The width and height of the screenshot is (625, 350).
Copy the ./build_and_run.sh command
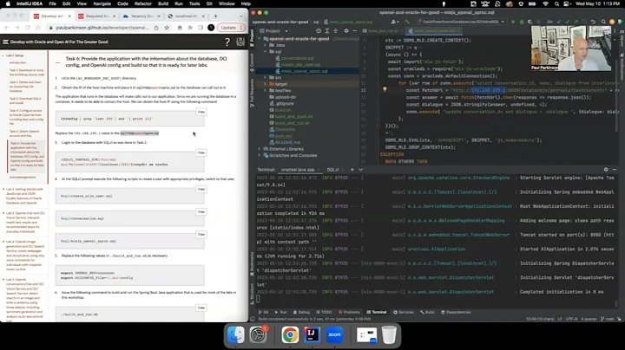click(201, 308)
